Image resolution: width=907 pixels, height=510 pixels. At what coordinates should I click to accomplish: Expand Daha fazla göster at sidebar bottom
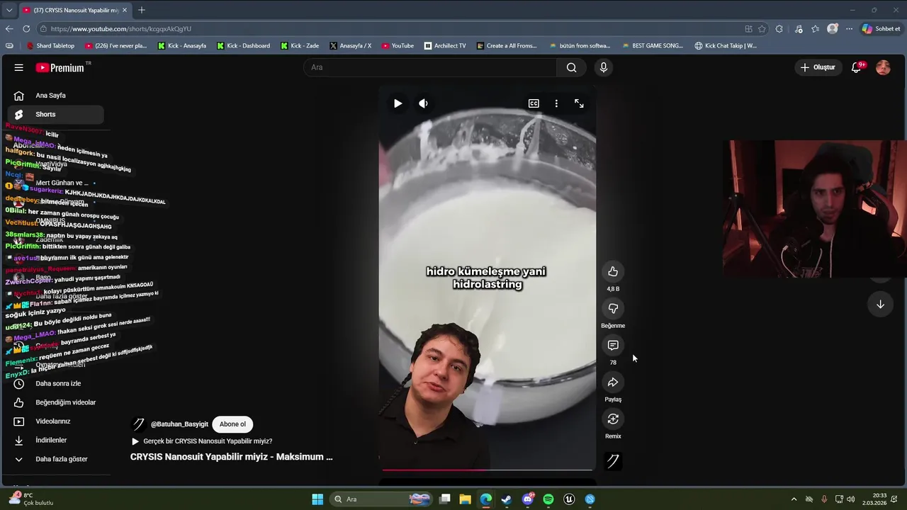(56, 459)
